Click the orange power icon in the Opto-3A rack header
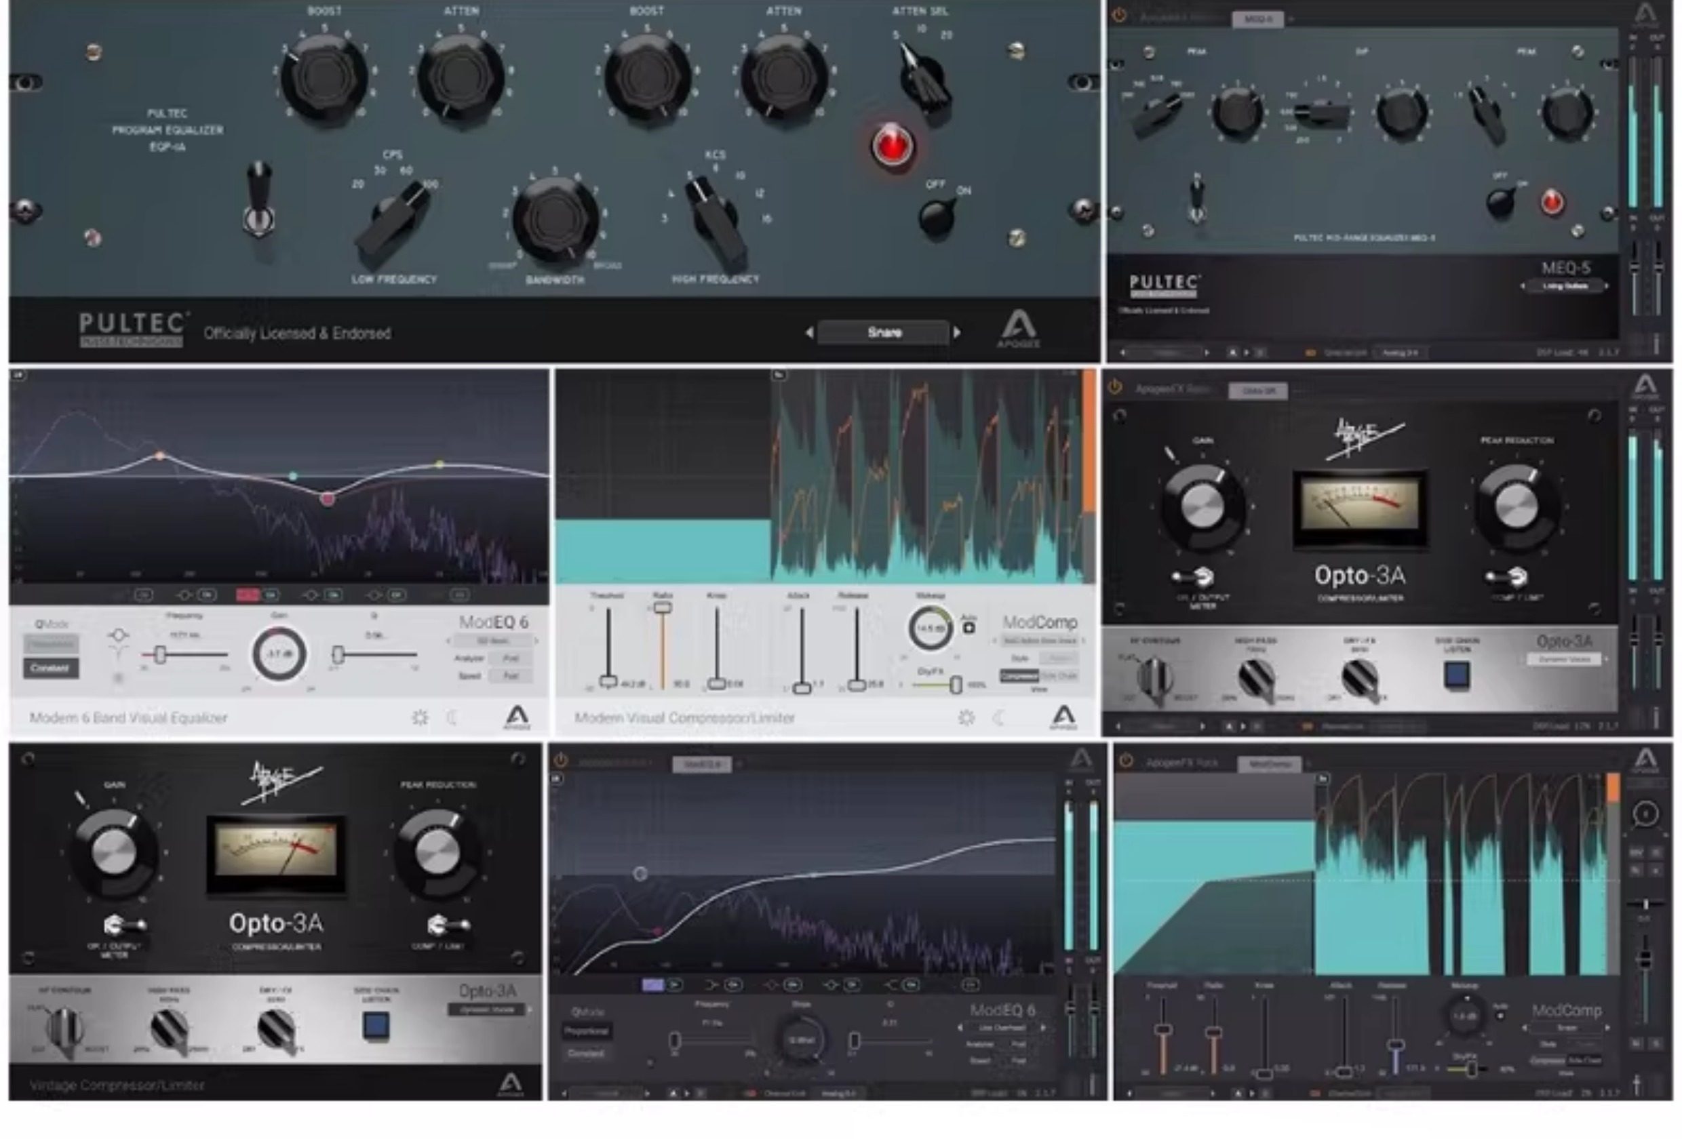Image resolution: width=1682 pixels, height=1139 pixels. point(1115,387)
